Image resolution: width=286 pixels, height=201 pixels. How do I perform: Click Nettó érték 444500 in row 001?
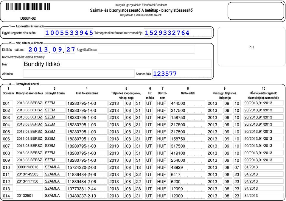[x=187, y=103]
